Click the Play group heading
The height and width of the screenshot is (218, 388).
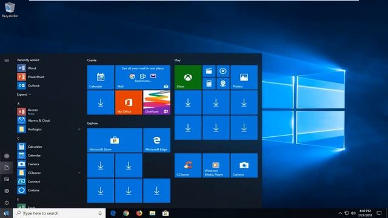click(178, 60)
